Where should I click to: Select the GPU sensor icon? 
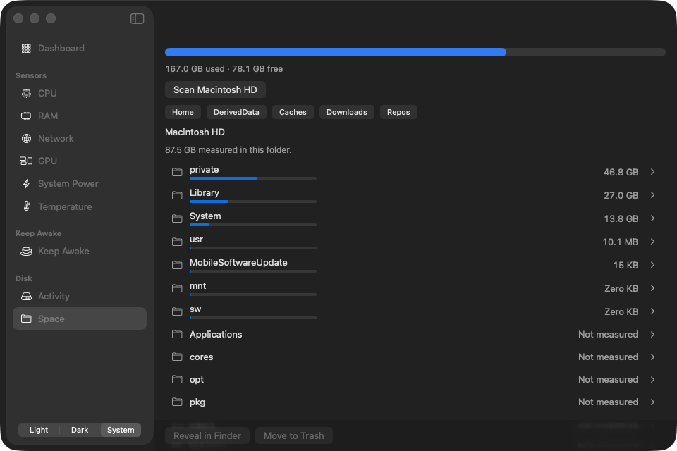(26, 161)
